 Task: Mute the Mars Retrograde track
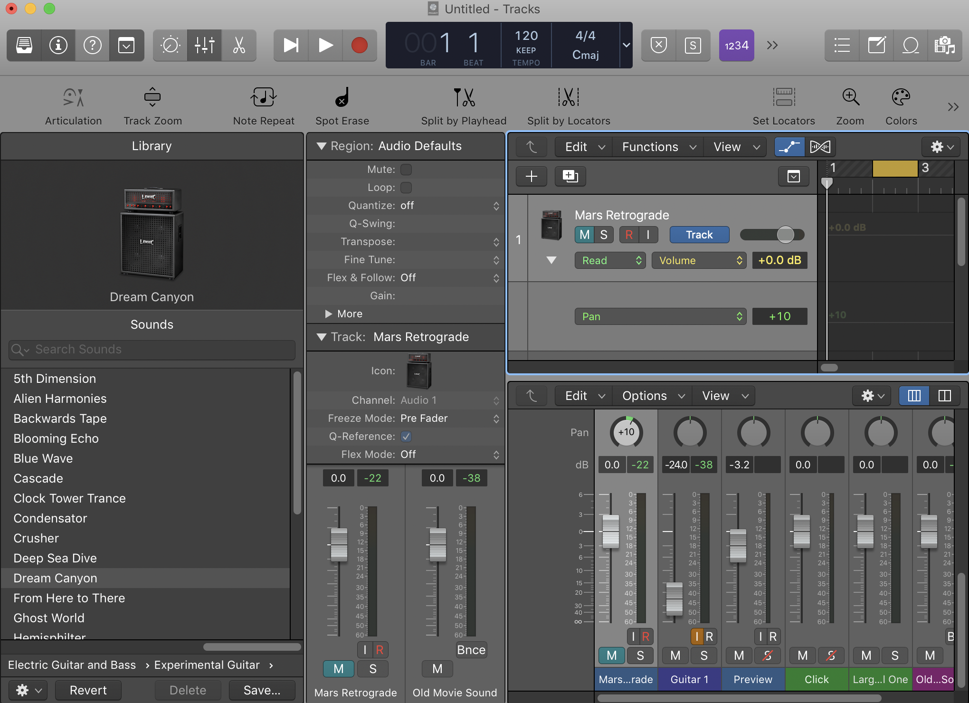coord(584,234)
